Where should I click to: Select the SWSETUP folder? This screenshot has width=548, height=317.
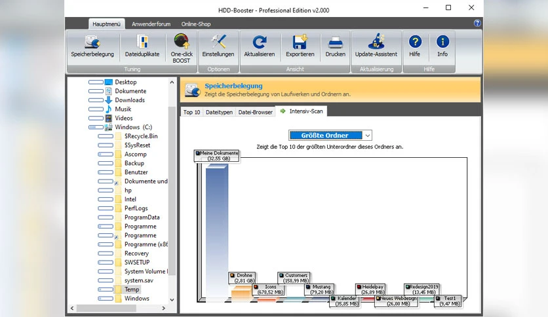tap(137, 263)
